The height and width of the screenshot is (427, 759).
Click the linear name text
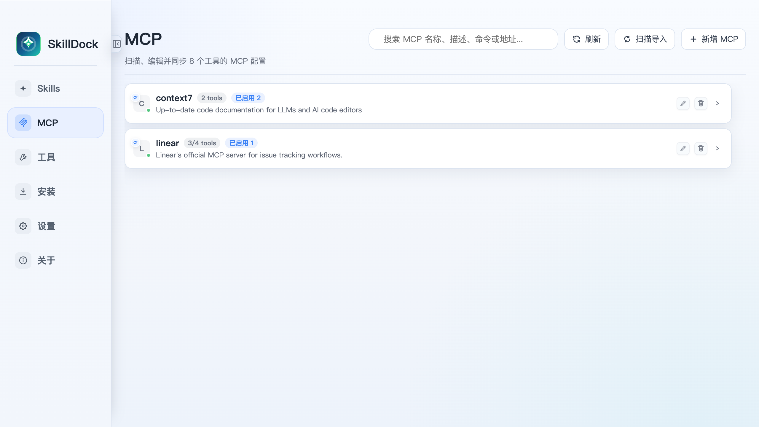tap(168, 143)
